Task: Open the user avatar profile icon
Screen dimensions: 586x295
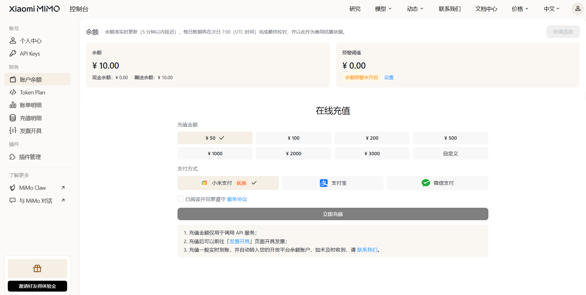Action: tap(578, 9)
